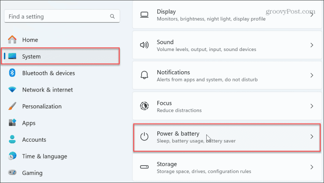Image resolution: width=324 pixels, height=183 pixels.
Task: Click the search magnifier icon
Action: 112,16
